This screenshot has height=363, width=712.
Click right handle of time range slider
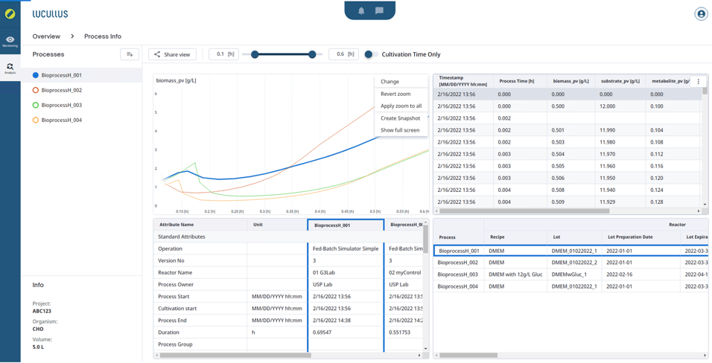coord(312,54)
